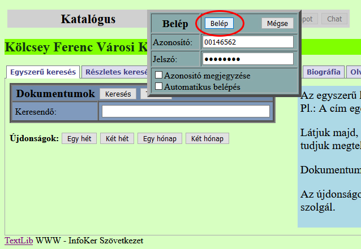The height and width of the screenshot is (249, 361).
Task: Show new items from Egy hét
Action: pos(79,139)
